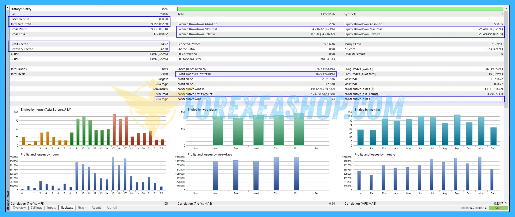Viewport: 515px width, 217px height.
Task: Select the Gross Profit row label
Action: tap(18, 29)
